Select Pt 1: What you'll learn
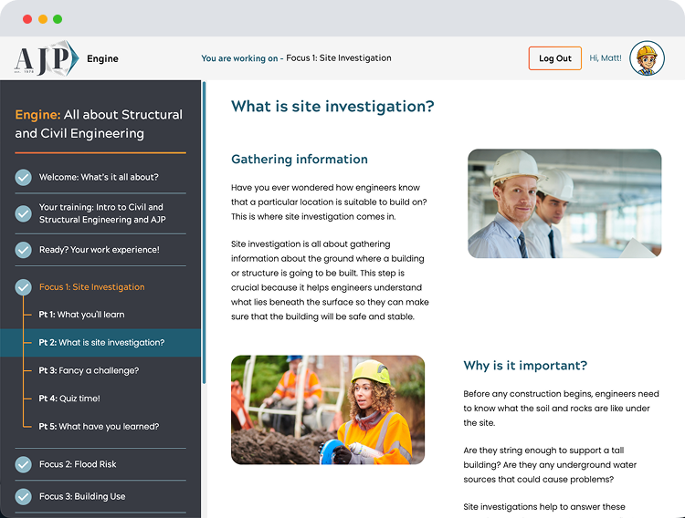This screenshot has height=518, width=685. 81,315
